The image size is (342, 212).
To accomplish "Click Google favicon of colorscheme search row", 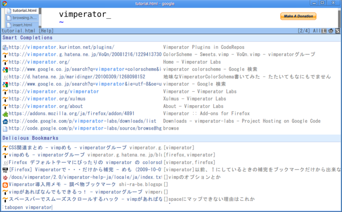I will (x=5, y=70).
